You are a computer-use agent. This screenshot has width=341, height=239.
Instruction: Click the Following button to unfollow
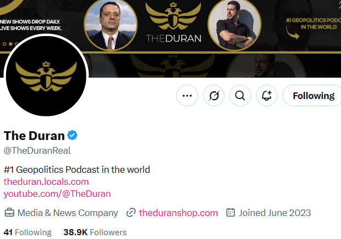tap(313, 96)
